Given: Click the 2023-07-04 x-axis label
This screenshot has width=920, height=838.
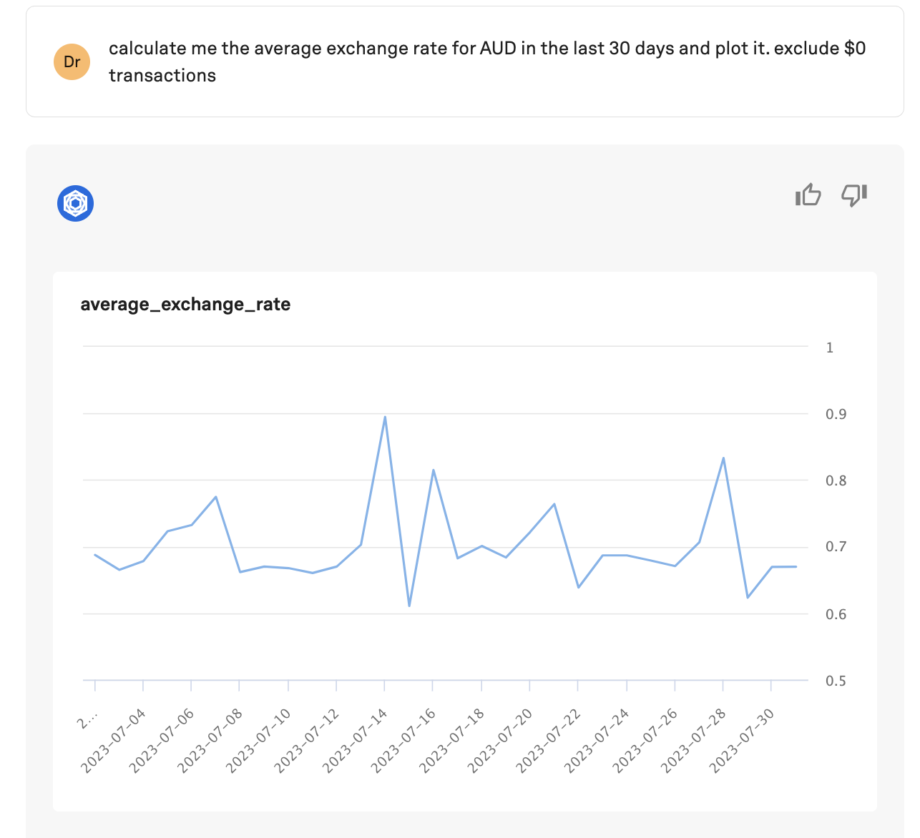Looking at the screenshot, I should (112, 741).
